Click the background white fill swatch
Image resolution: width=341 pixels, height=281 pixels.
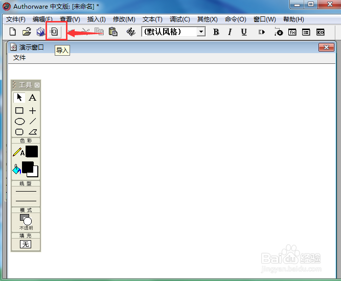[35, 174]
